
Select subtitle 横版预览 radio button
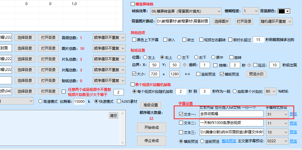pos(181,141)
